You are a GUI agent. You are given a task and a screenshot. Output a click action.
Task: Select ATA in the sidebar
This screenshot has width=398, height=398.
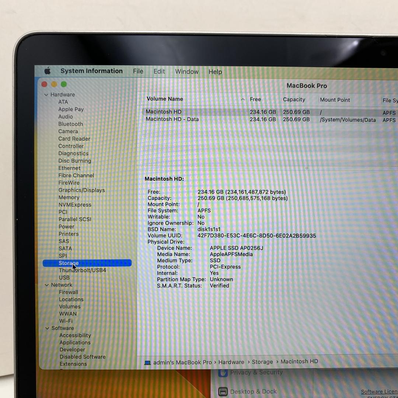point(63,102)
